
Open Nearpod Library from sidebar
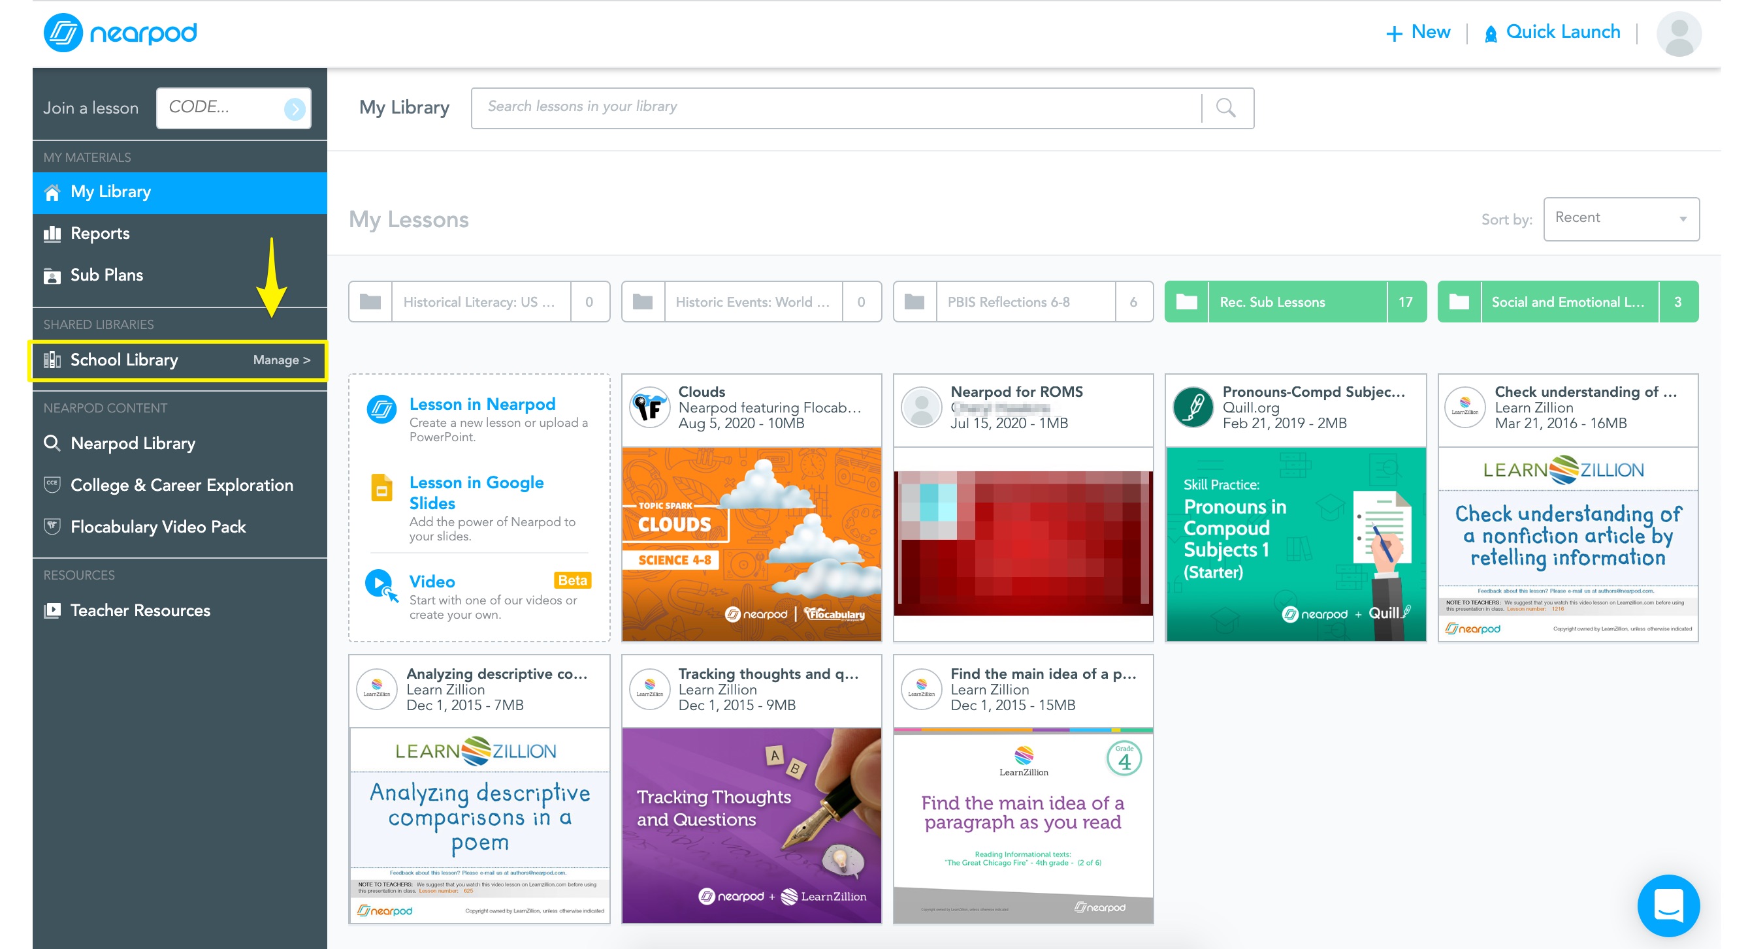pos(133,443)
